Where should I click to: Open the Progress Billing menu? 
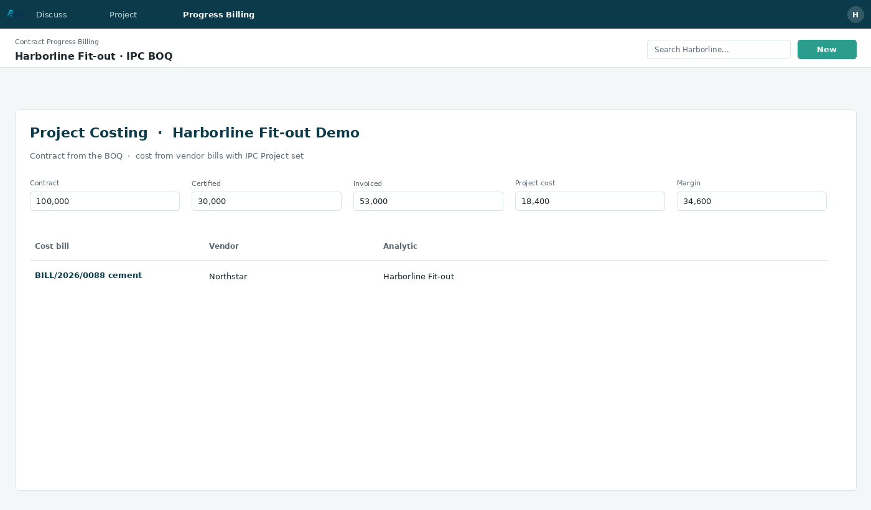tap(218, 14)
